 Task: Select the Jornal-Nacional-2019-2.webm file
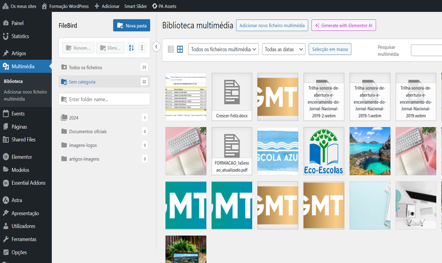click(324, 97)
